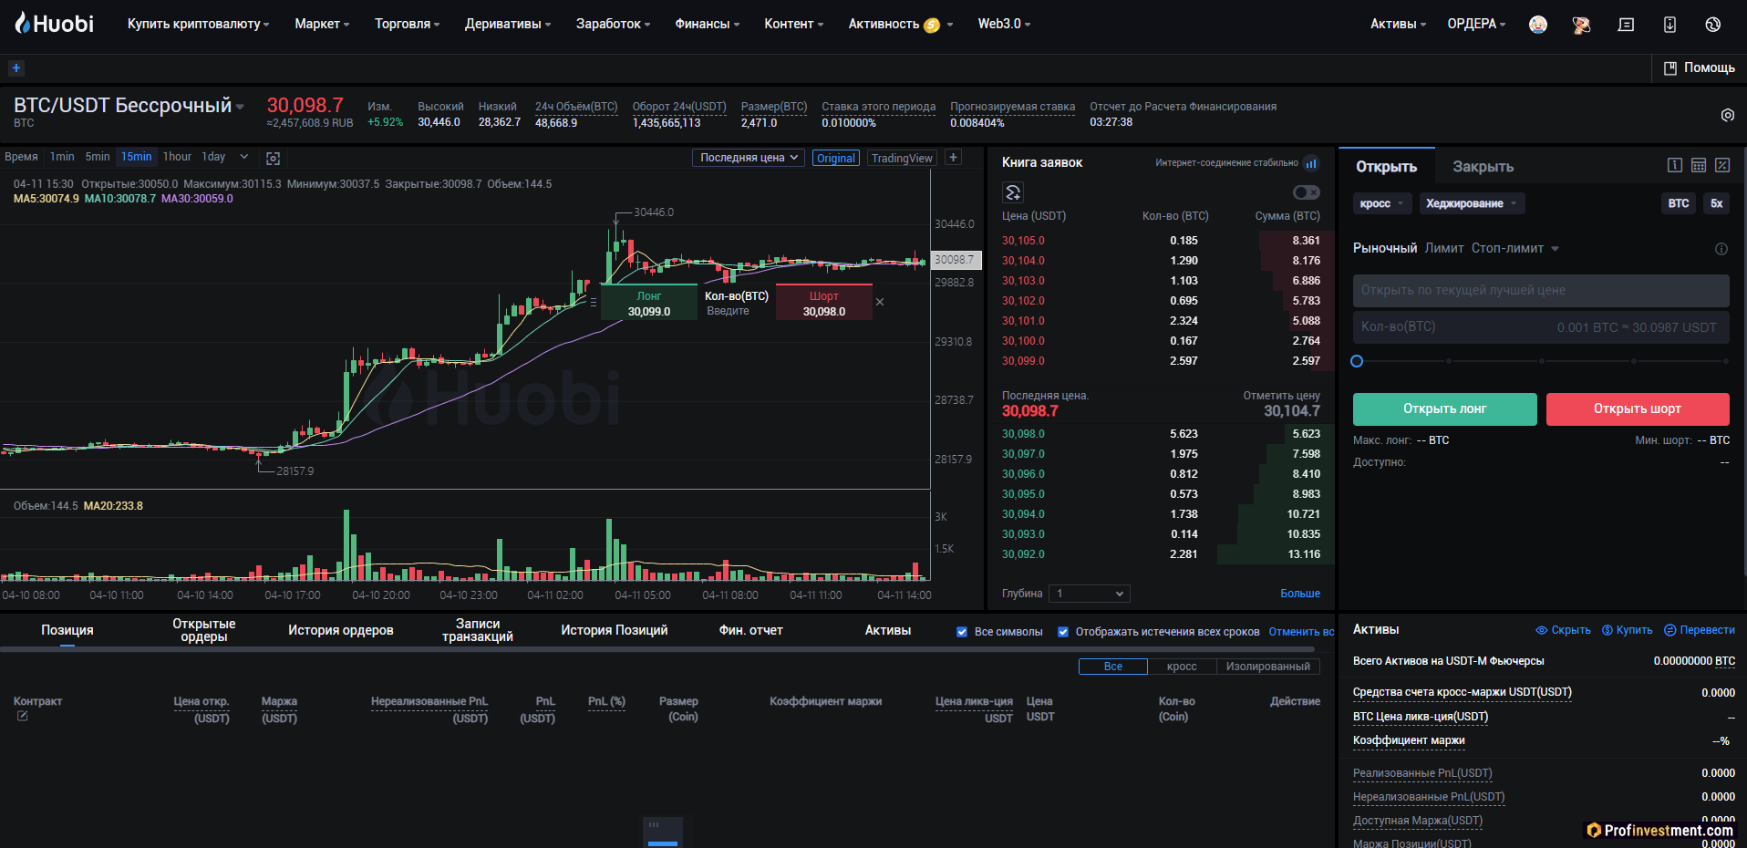This screenshot has height=848, width=1747.
Task: Open Глубина depth dropdown
Action: point(1090,594)
